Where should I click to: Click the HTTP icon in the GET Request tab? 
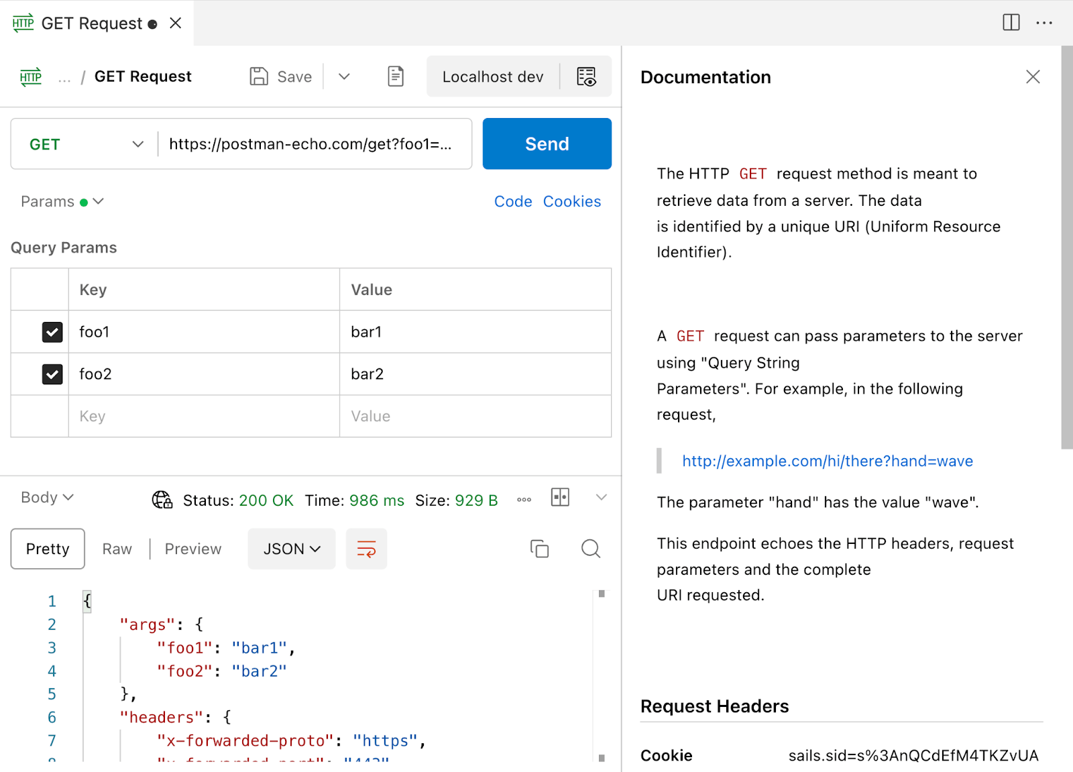pyautogui.click(x=23, y=23)
